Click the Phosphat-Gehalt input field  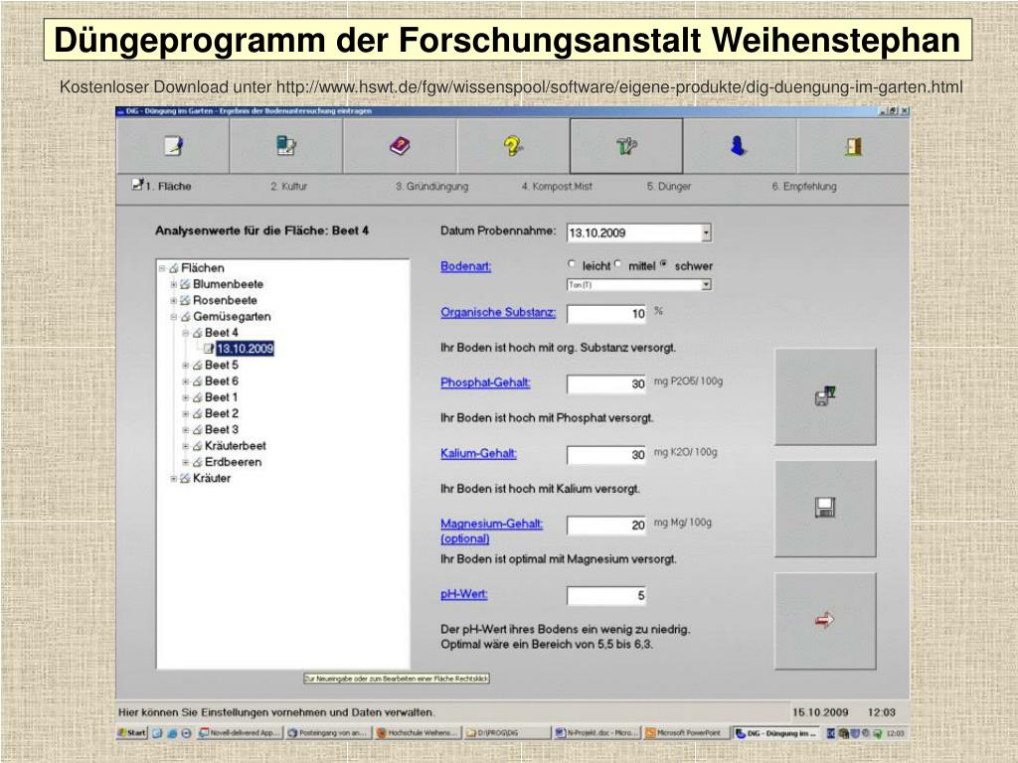606,384
